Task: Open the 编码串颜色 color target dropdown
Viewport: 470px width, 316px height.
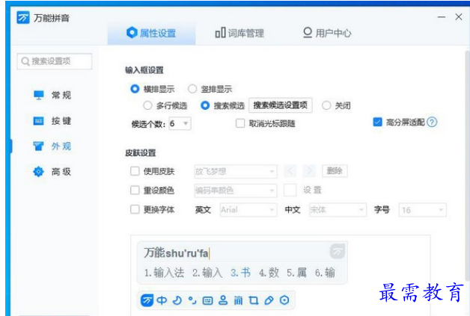Action: pyautogui.click(x=235, y=190)
